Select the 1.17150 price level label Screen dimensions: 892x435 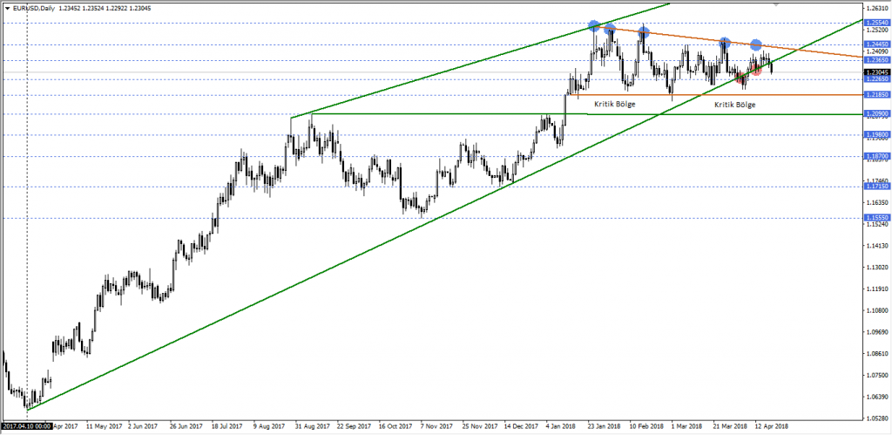pyautogui.click(x=876, y=187)
